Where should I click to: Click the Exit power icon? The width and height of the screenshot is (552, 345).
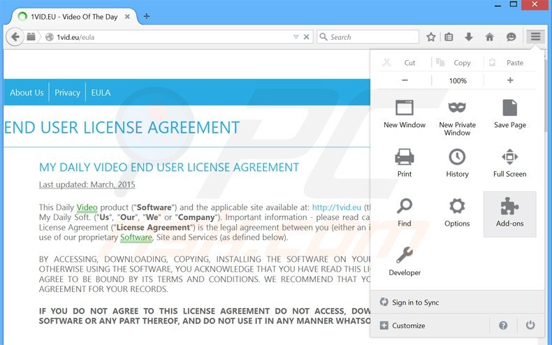point(530,325)
